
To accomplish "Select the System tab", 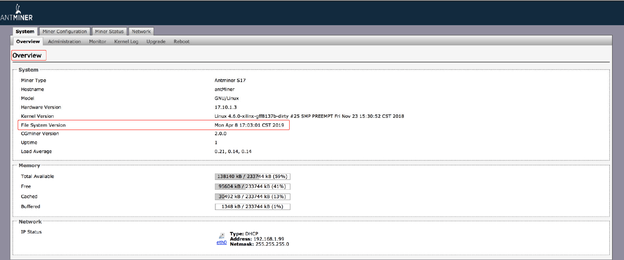I will pyautogui.click(x=25, y=32).
